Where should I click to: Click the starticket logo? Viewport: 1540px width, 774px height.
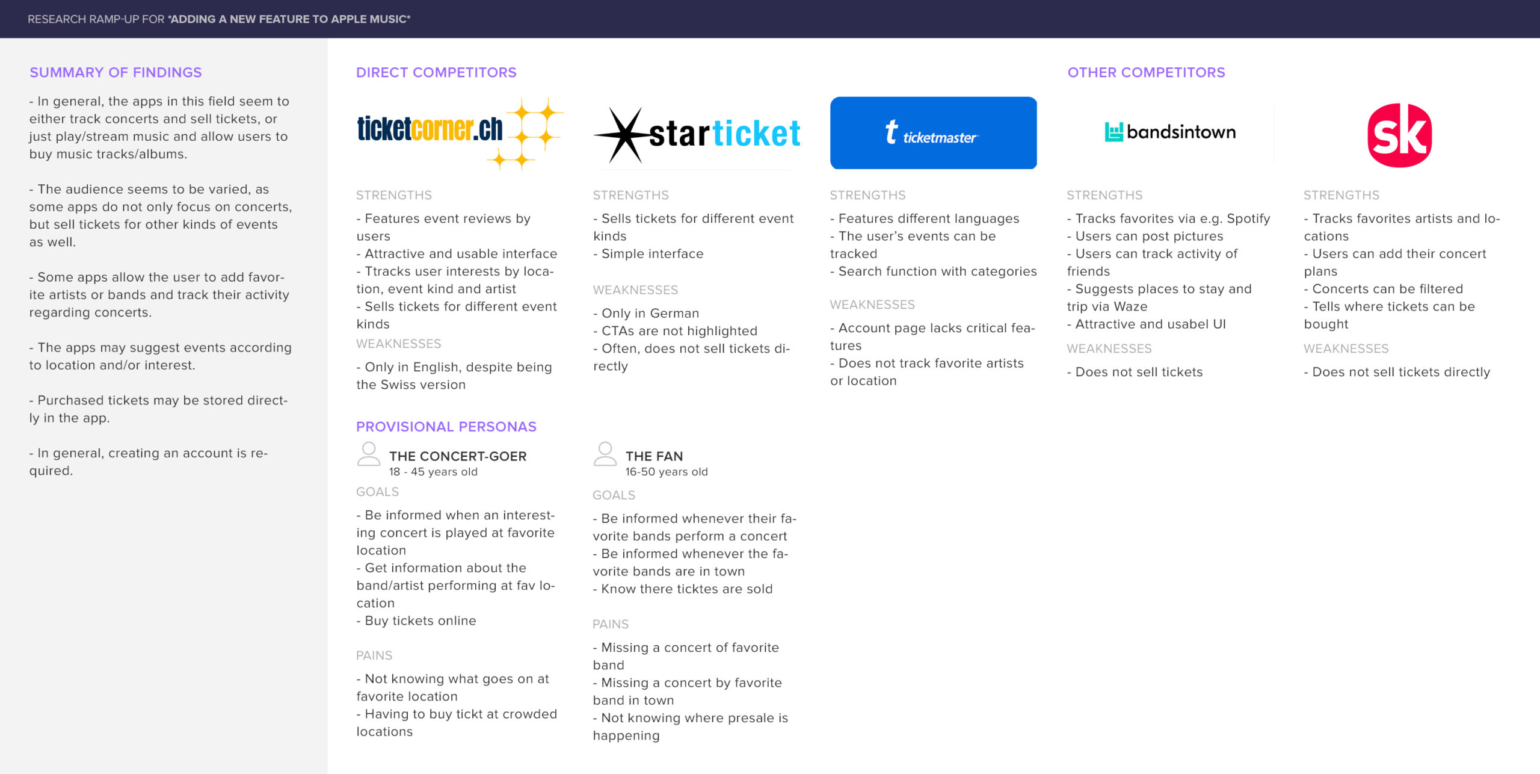[x=697, y=135]
